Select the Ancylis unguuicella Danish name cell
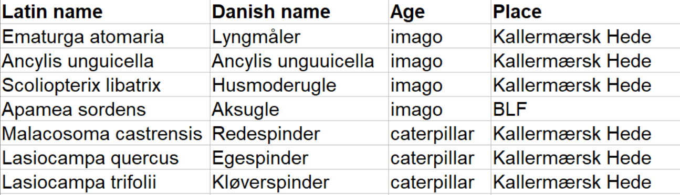This screenshot has width=680, height=195. click(299, 61)
